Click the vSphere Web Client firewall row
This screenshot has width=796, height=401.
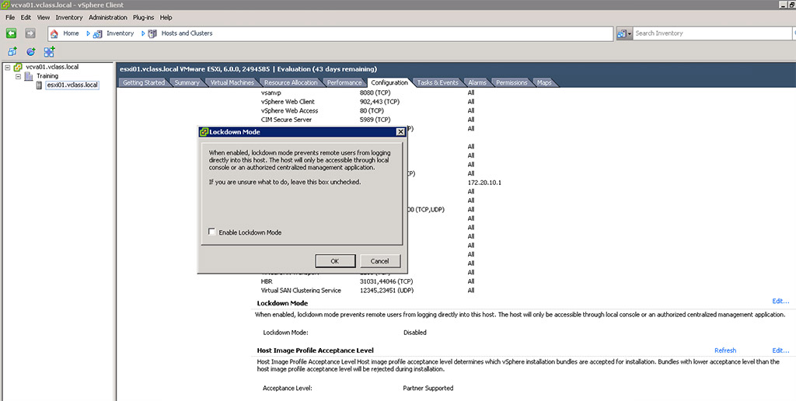368,102
